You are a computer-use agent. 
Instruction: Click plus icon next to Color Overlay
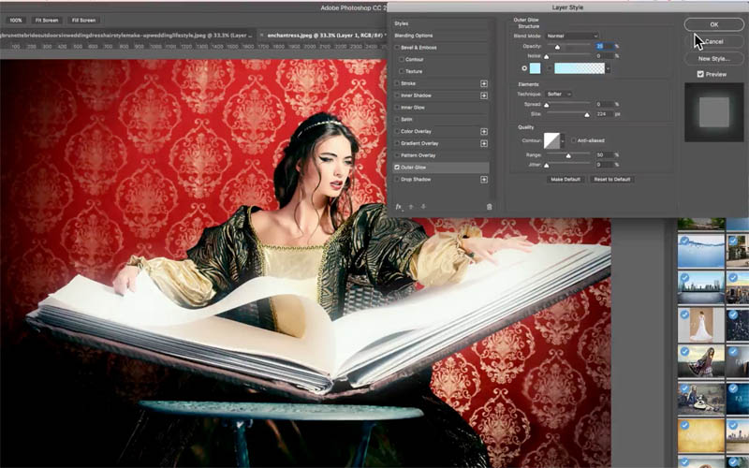[x=484, y=131]
